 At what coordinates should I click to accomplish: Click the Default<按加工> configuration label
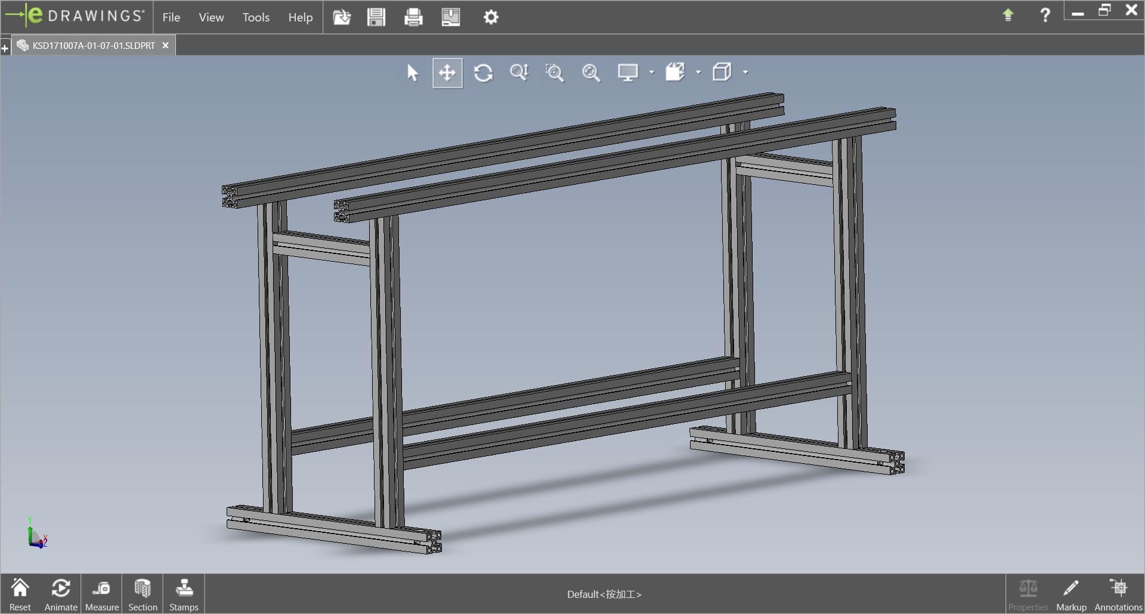[604, 594]
